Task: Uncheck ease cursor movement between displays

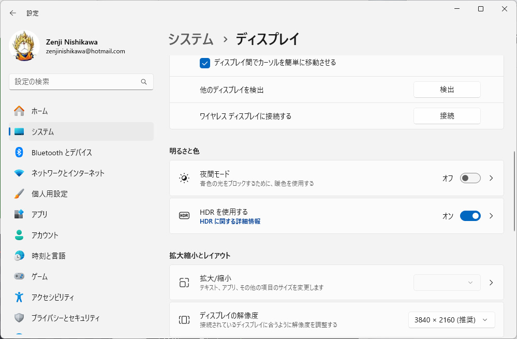Action: [205, 63]
